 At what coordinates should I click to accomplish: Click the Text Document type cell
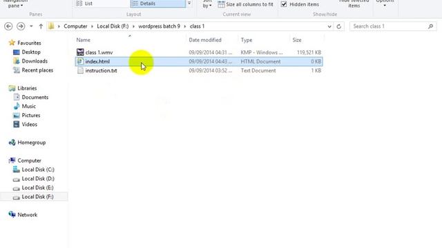258,70
